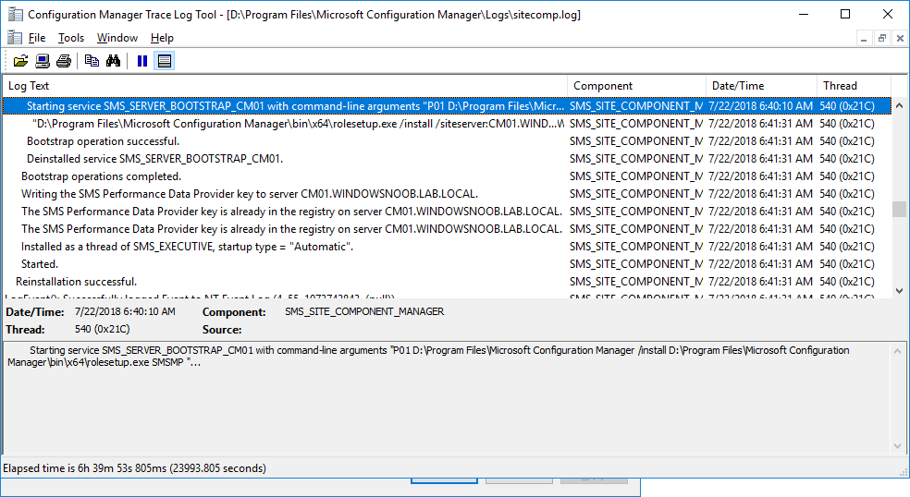The image size is (910, 497).
Task: Select 'Deinstalled service SMS_SERVER_BOOTSTRAP_CM01.' row
Action: (447, 158)
